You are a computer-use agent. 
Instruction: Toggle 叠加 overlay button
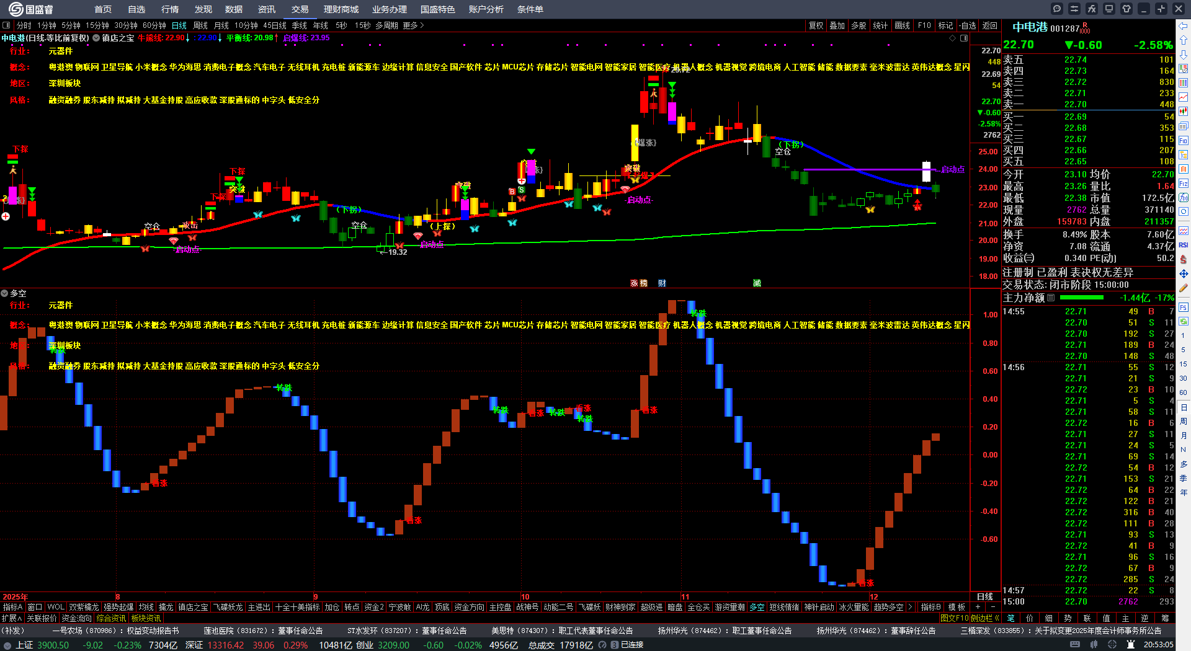tap(837, 25)
